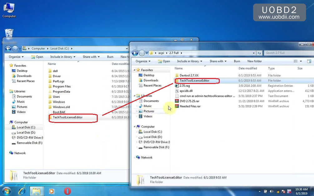
Task: Click New folder in the toolbar
Action: point(254,61)
